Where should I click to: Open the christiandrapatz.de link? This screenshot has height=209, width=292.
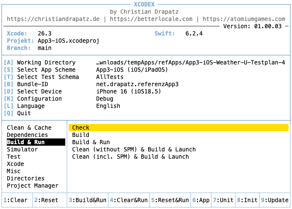(x=53, y=19)
